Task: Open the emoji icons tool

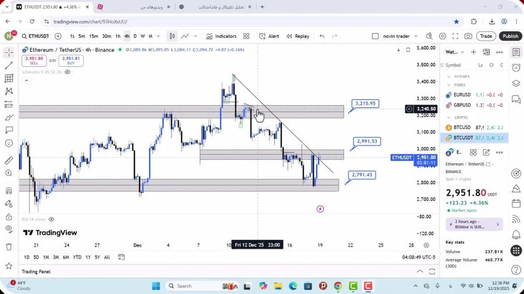Action: click(9, 143)
